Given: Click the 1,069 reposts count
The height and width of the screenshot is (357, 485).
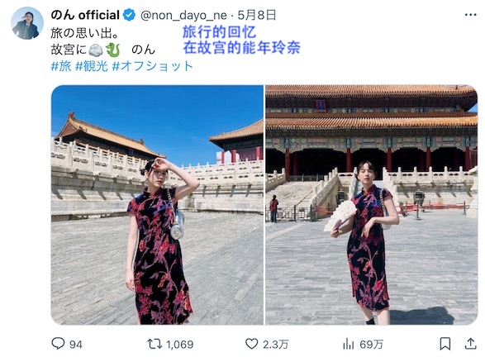Looking at the screenshot, I should click(x=180, y=345).
